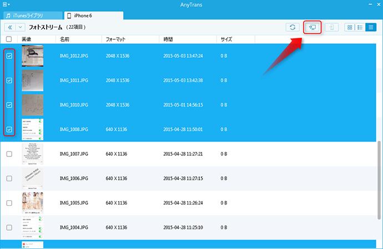383x249 pixels.
Task: Select the file name IMG_1012.JPG
Action: [74, 56]
